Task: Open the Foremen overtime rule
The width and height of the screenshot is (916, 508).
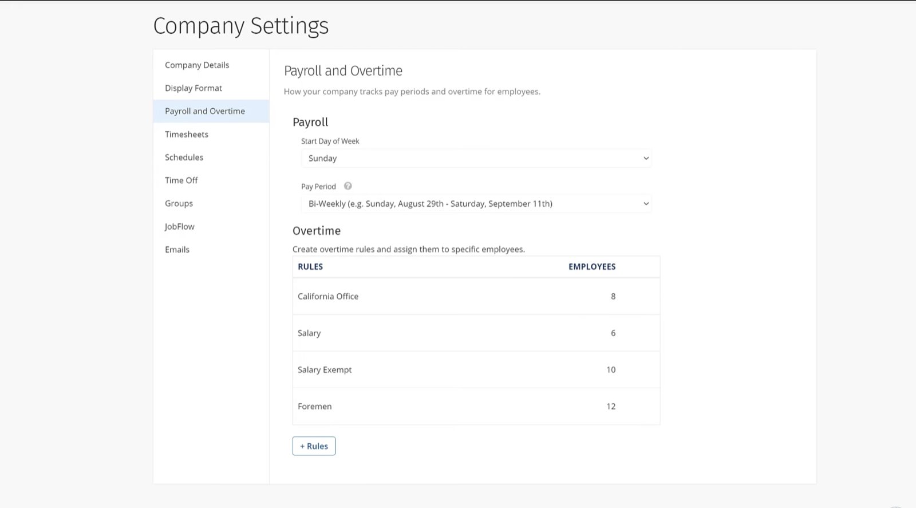Action: 476,406
